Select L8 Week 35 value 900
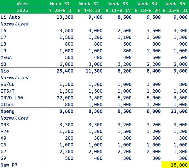The height and width of the screenshot is (168, 189). coord(183,44)
